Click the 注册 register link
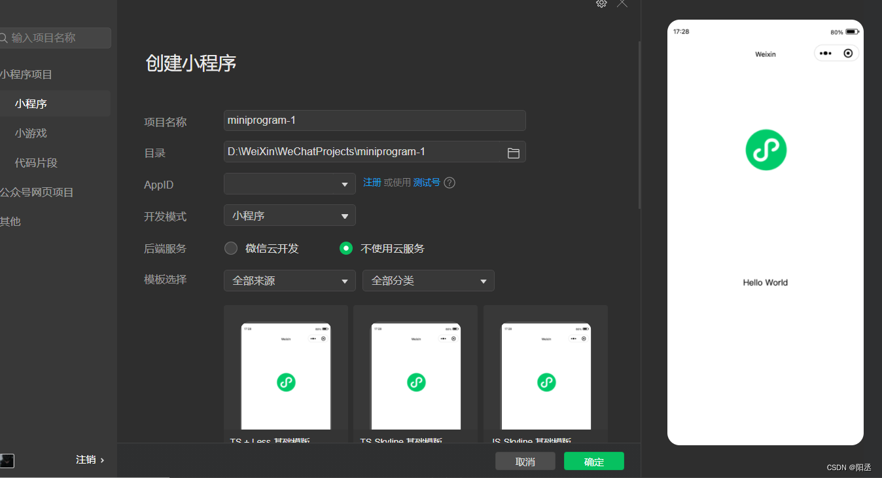This screenshot has height=478, width=882. point(372,183)
